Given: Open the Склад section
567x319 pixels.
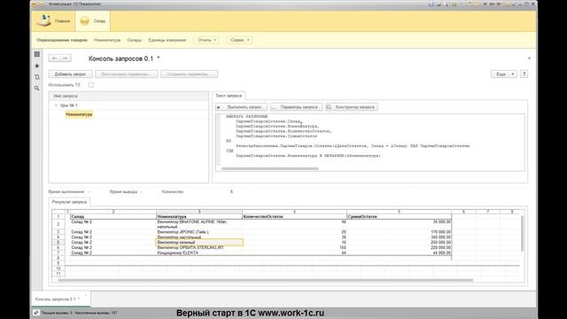Looking at the screenshot, I should pos(93,21).
